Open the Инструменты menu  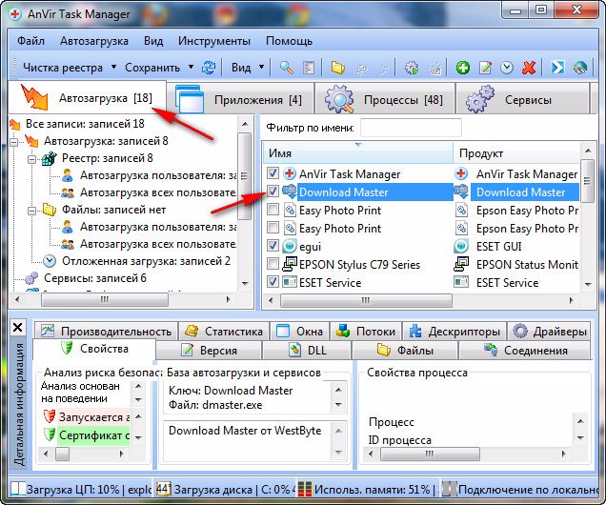[214, 41]
